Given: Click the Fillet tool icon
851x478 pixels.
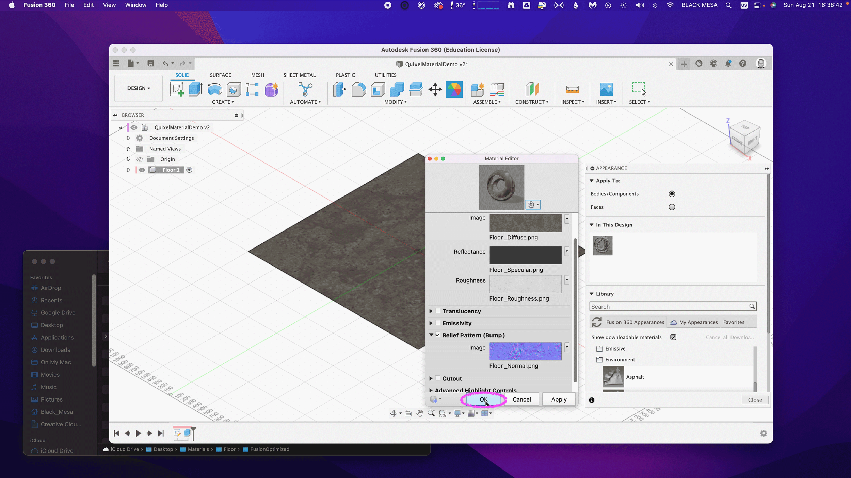Looking at the screenshot, I should (x=359, y=90).
